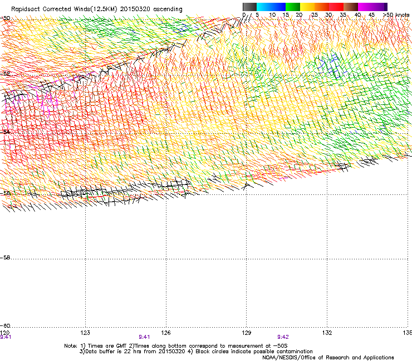The width and height of the screenshot is (412, 361).
Task: Click the purple time stamp '9:41' between 123 and 126
Action: pos(144,337)
